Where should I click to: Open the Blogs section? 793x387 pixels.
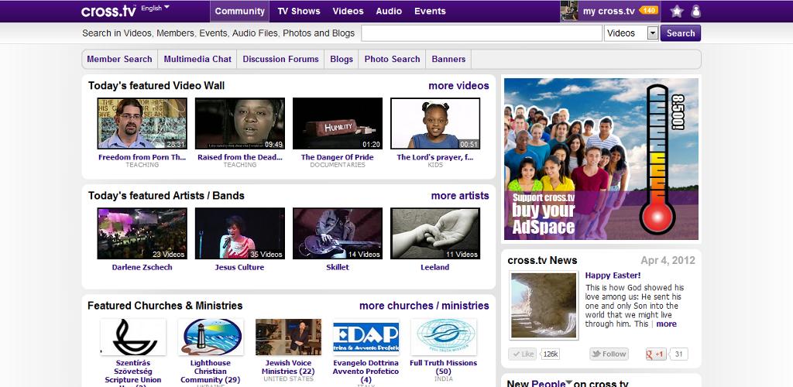342,59
